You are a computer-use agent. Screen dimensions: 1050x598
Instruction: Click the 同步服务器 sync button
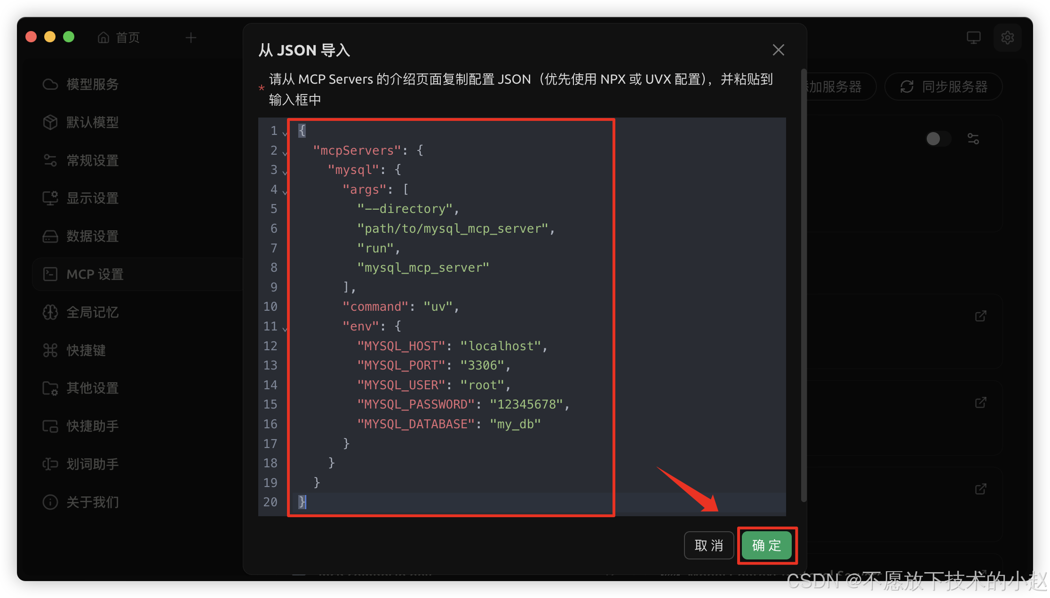944,87
